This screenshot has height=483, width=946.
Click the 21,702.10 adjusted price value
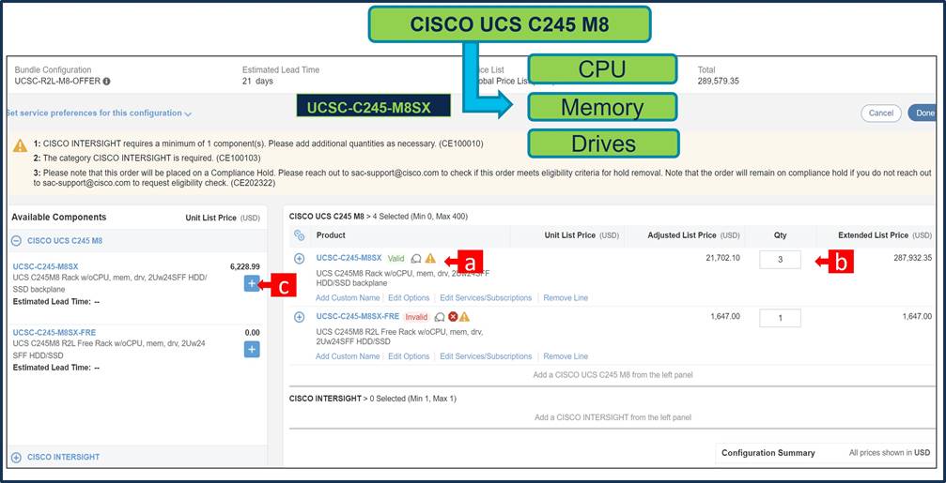click(723, 258)
